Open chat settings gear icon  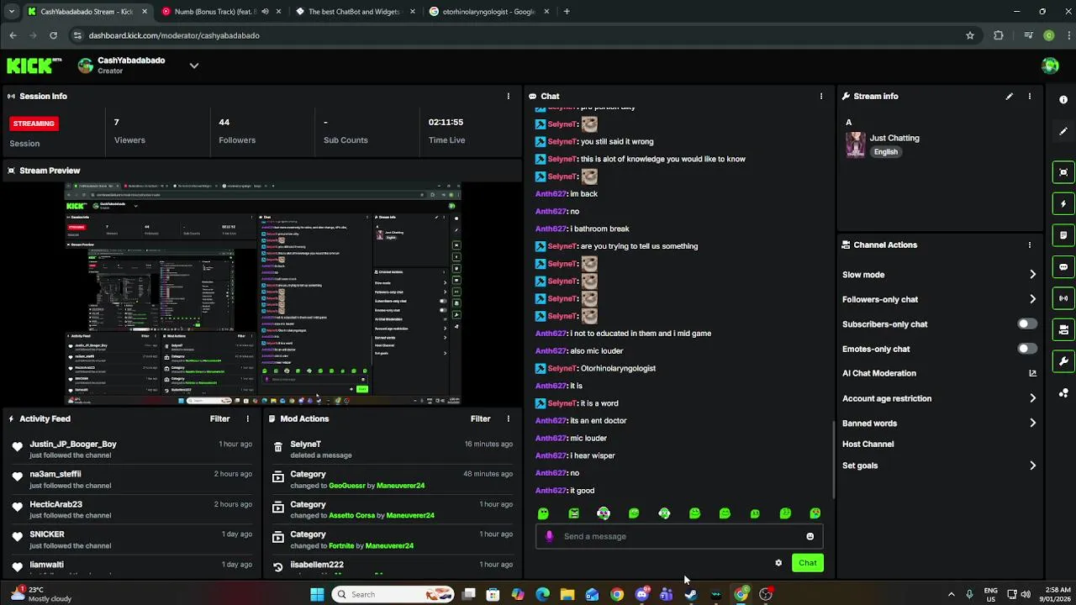point(778,563)
